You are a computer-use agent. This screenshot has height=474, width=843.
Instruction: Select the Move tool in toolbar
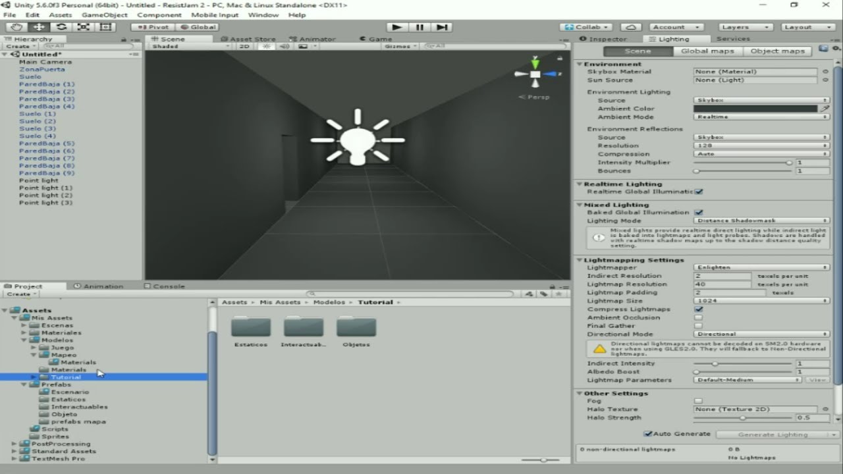coord(39,27)
